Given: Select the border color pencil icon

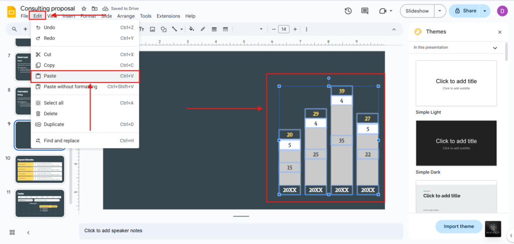Looking at the screenshot, I should 203,29.
